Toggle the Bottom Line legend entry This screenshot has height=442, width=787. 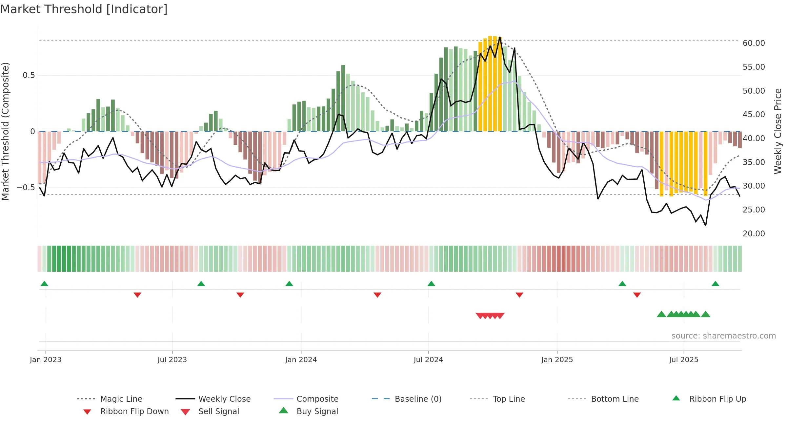(x=603, y=399)
